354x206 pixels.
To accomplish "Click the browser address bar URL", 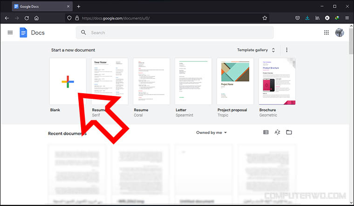I will point(116,18).
